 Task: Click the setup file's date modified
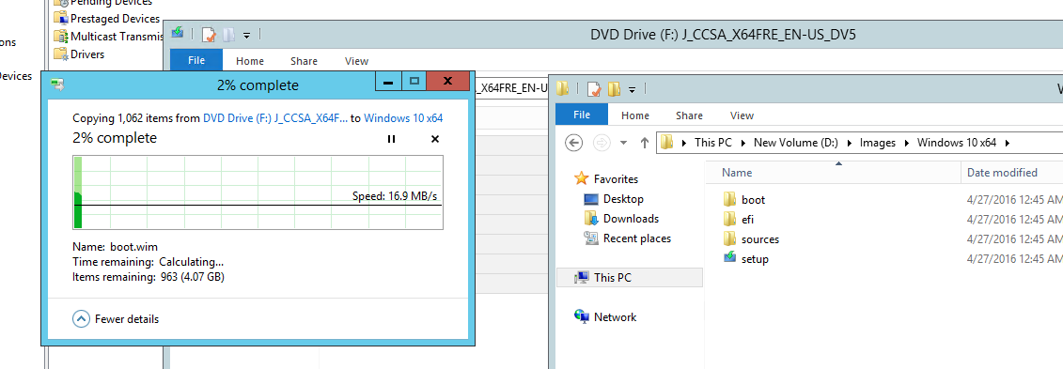pyautogui.click(x=1014, y=258)
